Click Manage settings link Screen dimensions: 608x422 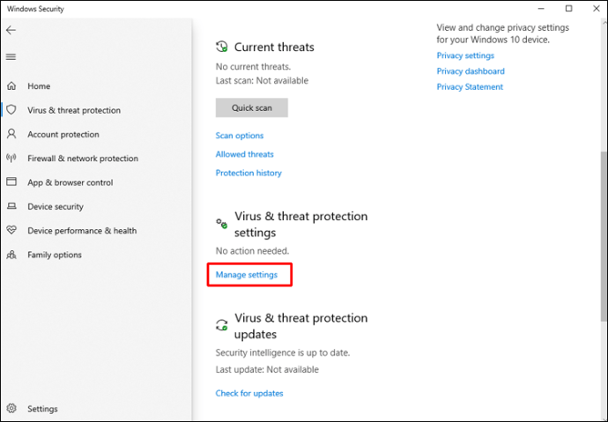(x=247, y=275)
